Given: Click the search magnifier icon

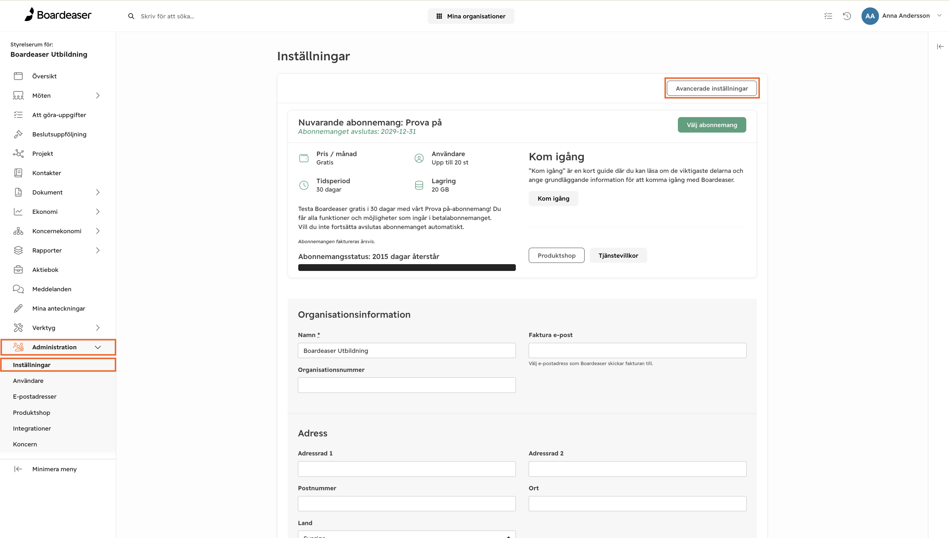Looking at the screenshot, I should (131, 16).
